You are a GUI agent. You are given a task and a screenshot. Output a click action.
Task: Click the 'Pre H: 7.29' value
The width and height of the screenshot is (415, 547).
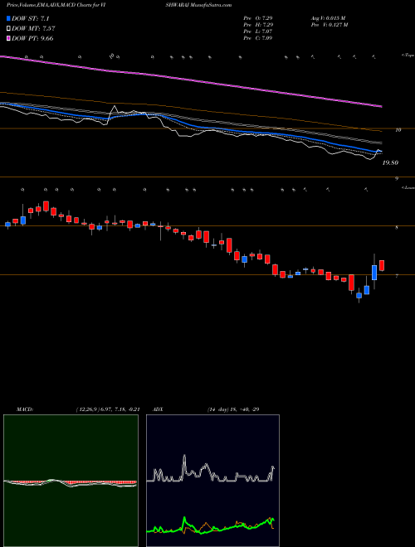[258, 25]
